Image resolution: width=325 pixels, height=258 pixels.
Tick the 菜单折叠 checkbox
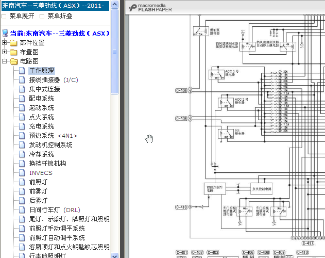pos(42,16)
